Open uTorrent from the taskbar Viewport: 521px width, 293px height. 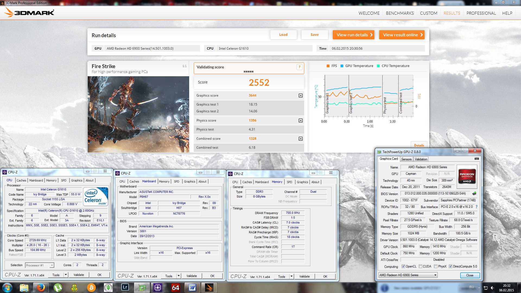[x=58, y=288]
